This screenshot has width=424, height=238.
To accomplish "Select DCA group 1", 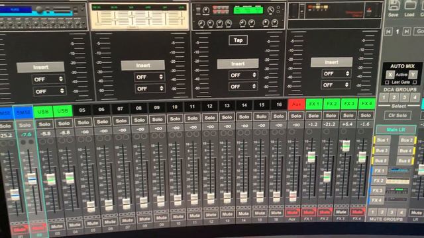I will point(384,97).
